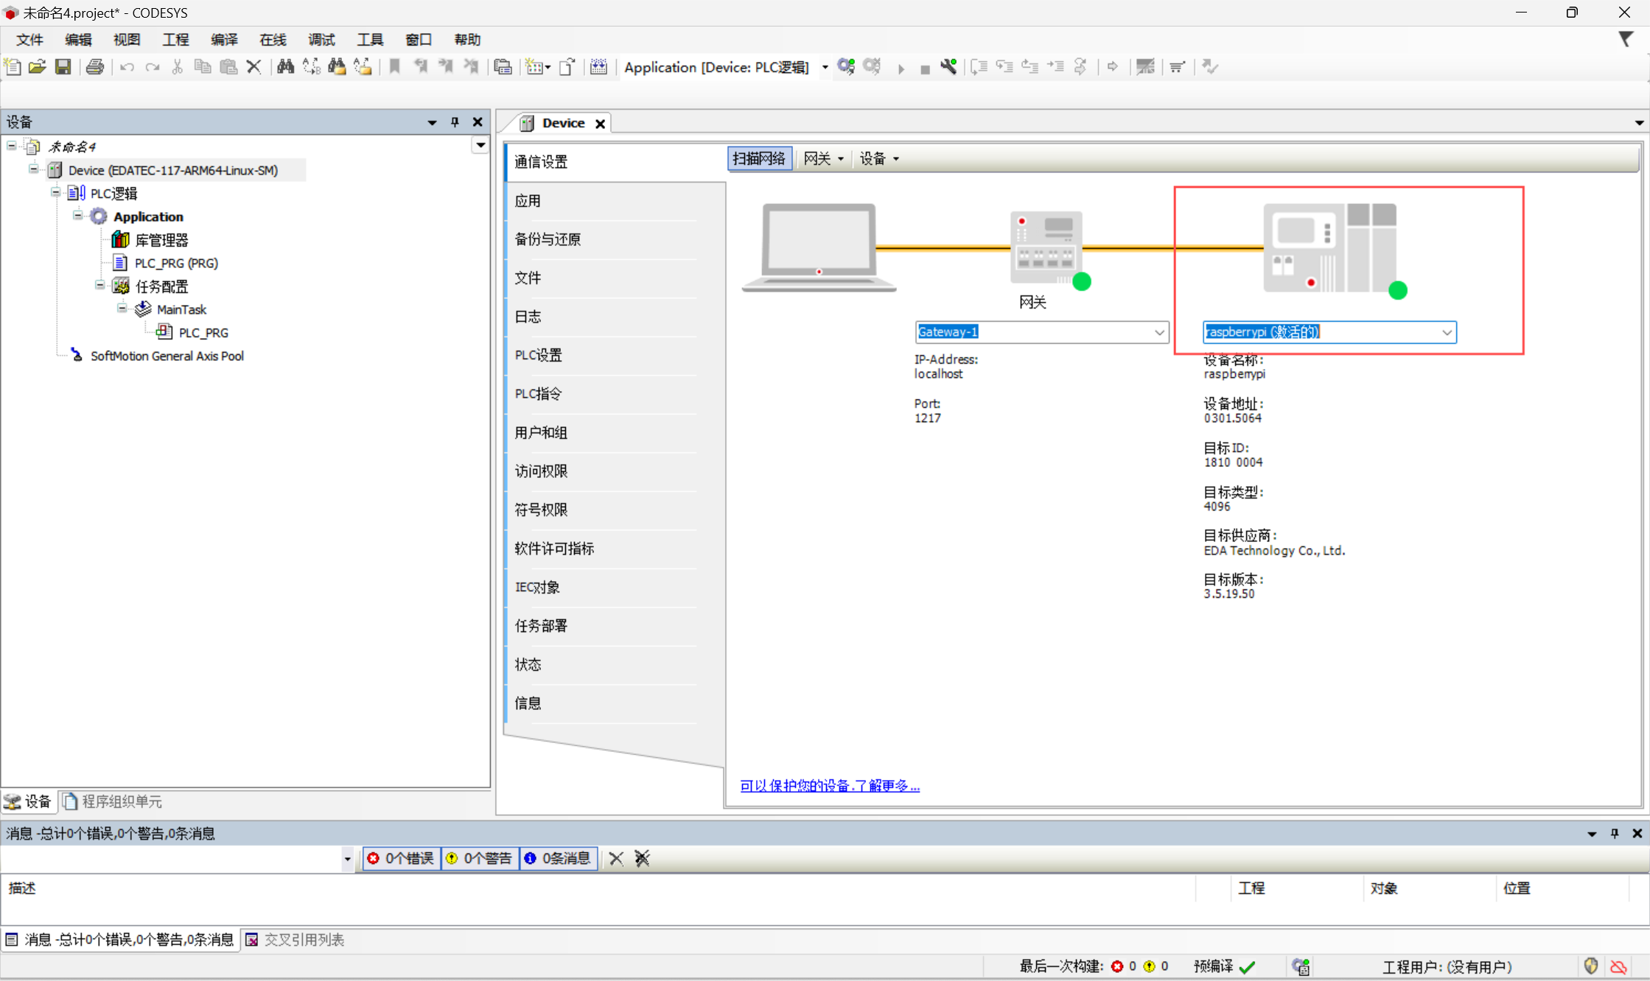Select PLC_PRG (PRG) in device tree
The image size is (1650, 981).
pos(176,263)
